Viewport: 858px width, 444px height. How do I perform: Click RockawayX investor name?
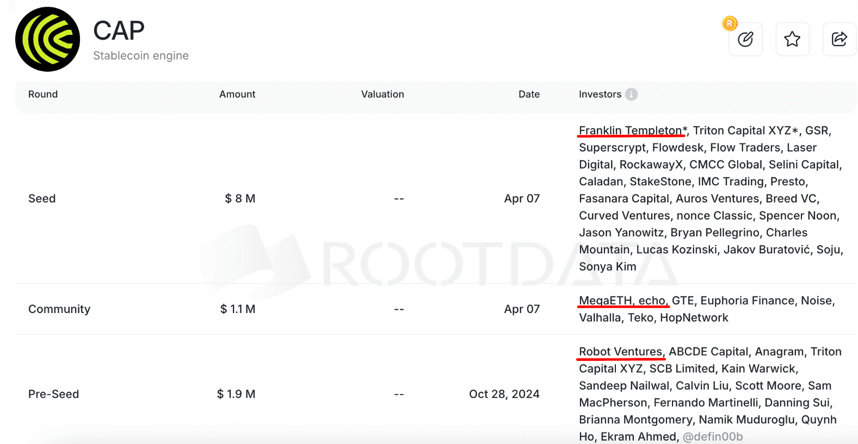pyautogui.click(x=651, y=164)
